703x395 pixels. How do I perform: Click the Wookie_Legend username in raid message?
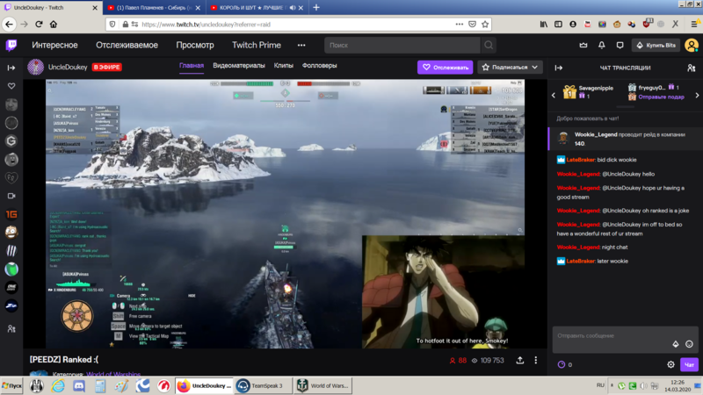596,134
